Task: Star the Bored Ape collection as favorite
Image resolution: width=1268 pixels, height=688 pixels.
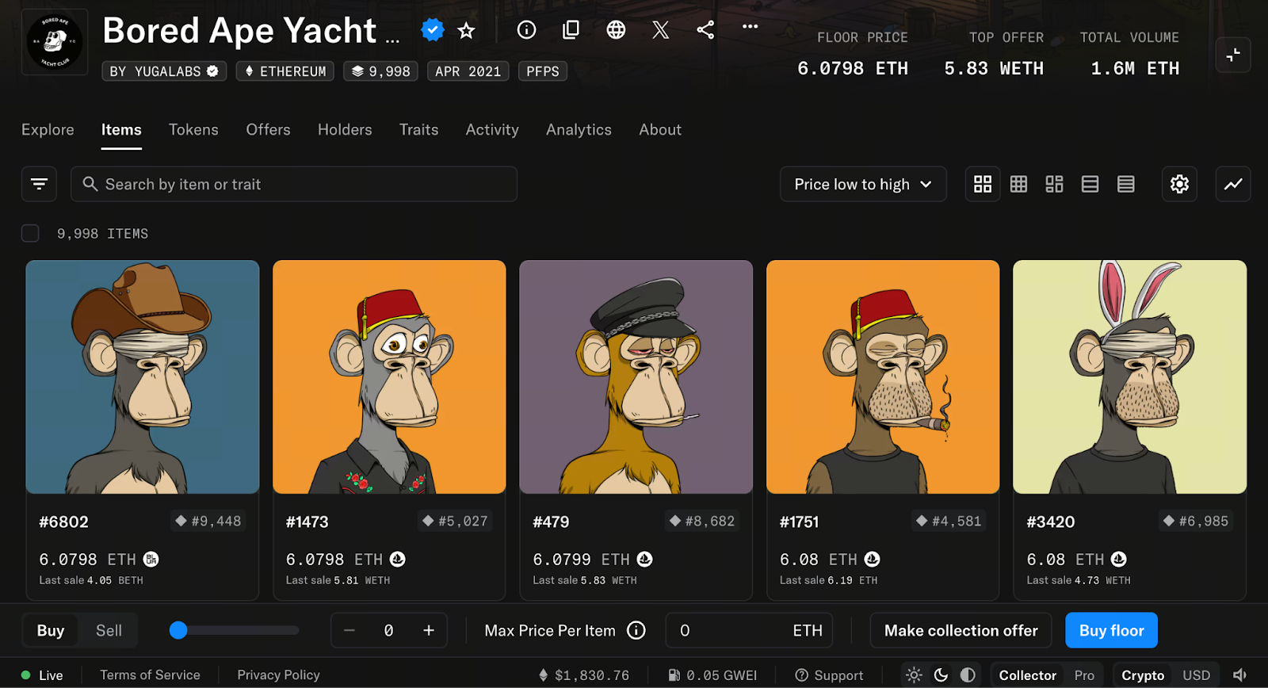Action: 466,31
